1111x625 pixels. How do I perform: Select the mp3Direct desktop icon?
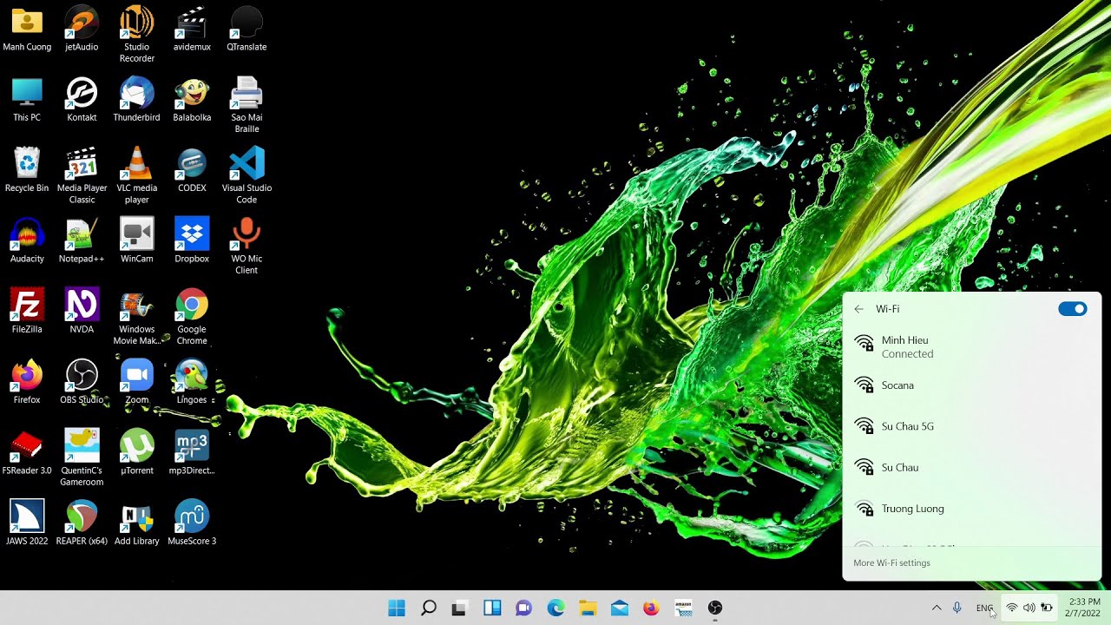pyautogui.click(x=192, y=453)
